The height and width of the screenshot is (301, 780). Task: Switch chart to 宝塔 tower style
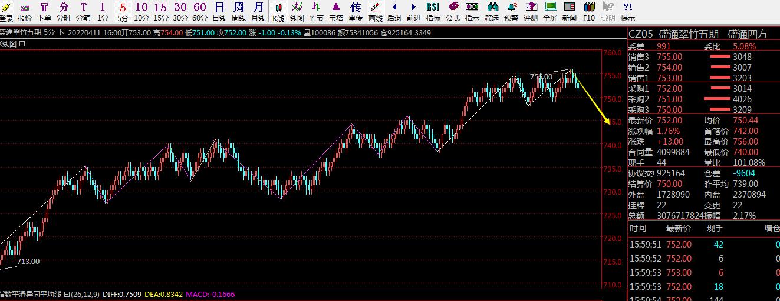(x=336, y=11)
